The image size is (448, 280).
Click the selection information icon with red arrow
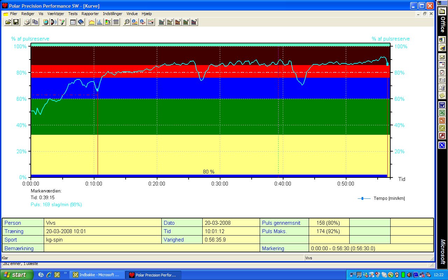coord(142,22)
